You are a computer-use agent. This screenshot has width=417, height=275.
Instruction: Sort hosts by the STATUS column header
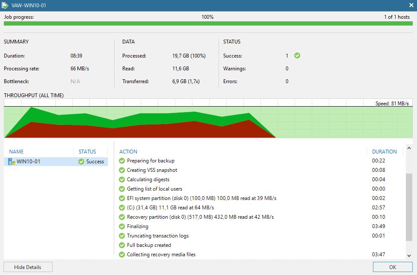pyautogui.click(x=87, y=151)
